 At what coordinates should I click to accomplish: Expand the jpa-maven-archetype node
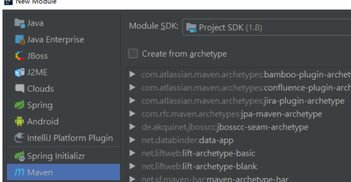pos(133,114)
